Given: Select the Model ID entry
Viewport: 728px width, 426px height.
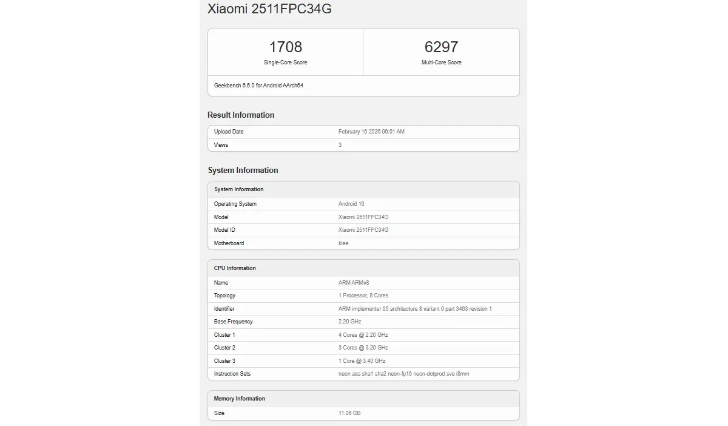Looking at the screenshot, I should click(364, 230).
